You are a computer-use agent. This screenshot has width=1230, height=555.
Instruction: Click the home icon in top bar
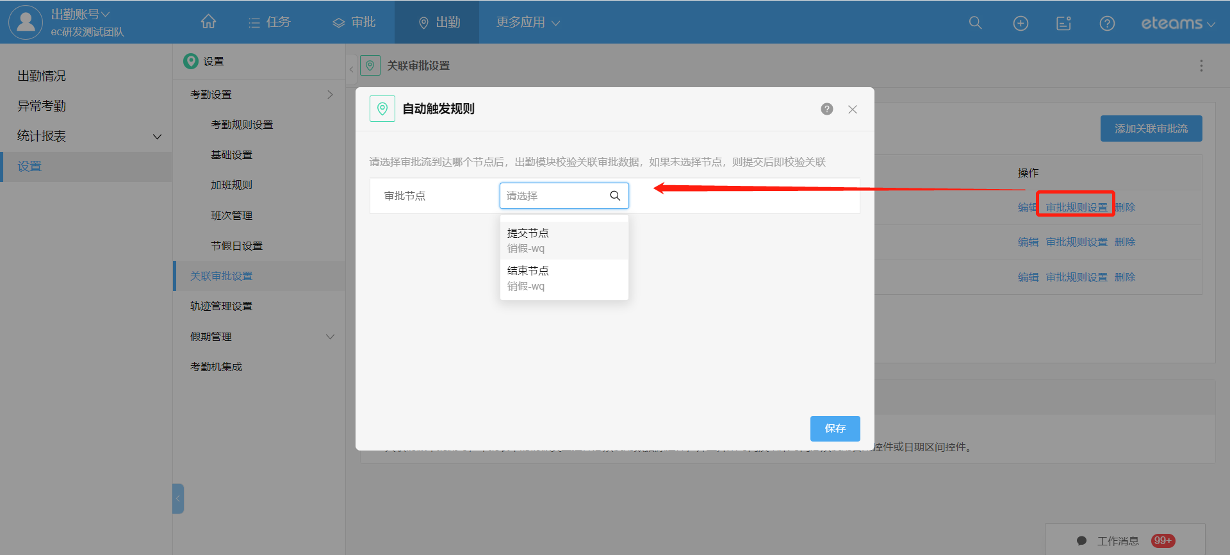pyautogui.click(x=208, y=22)
